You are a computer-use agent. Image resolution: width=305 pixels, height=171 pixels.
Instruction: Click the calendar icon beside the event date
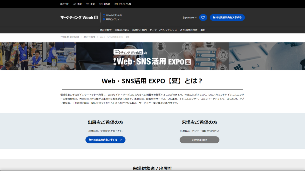104,15
